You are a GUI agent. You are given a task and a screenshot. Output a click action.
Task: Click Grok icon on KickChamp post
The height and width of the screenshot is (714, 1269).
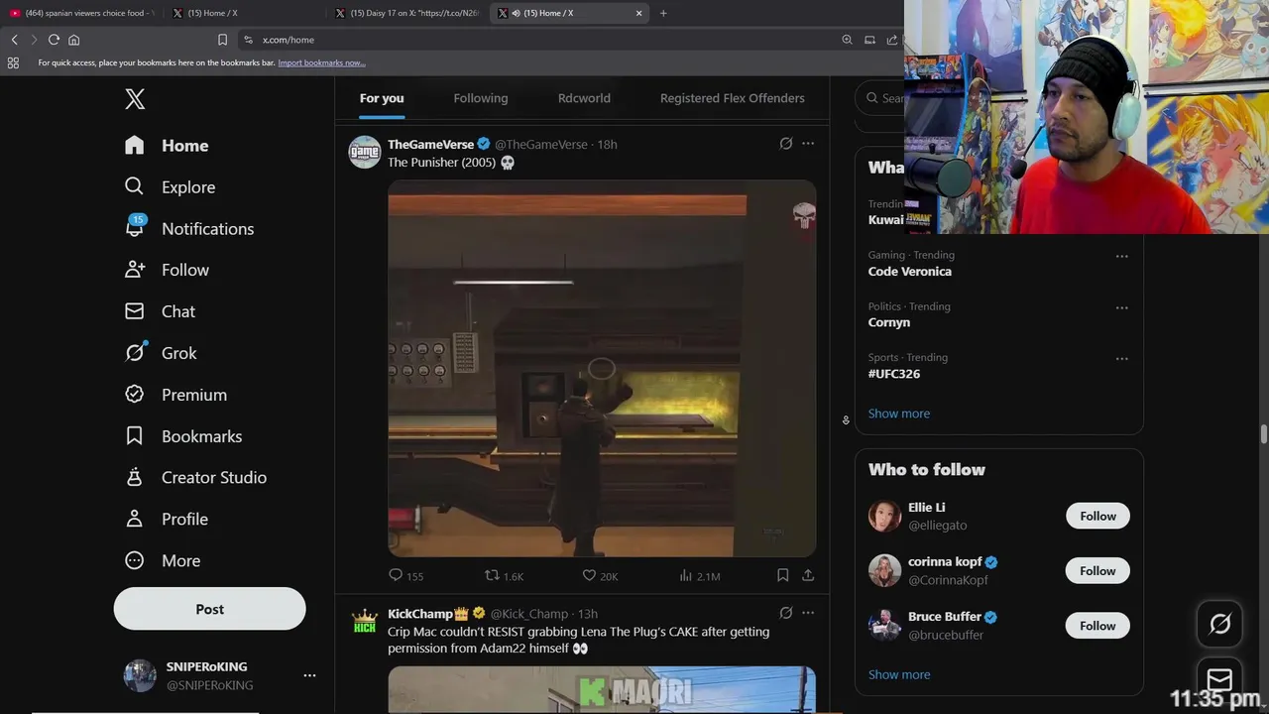(x=786, y=613)
